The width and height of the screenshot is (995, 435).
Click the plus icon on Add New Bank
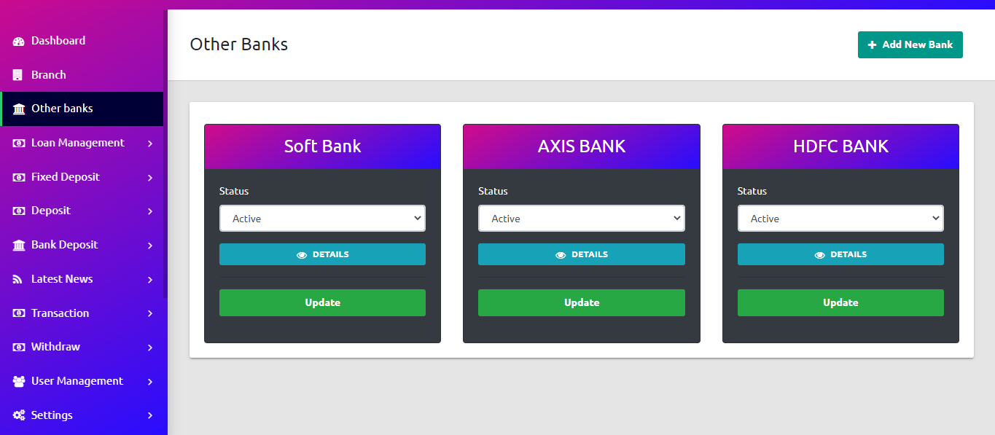coord(872,45)
